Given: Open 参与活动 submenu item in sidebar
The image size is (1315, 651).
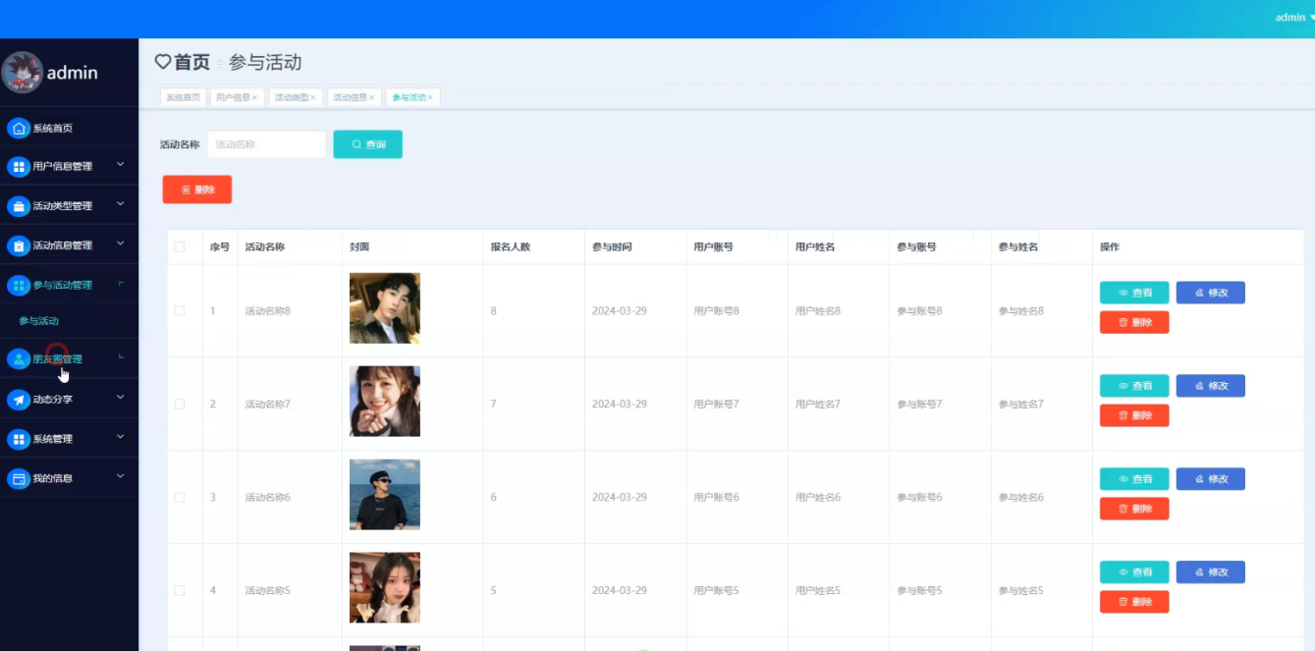Looking at the screenshot, I should (x=39, y=321).
